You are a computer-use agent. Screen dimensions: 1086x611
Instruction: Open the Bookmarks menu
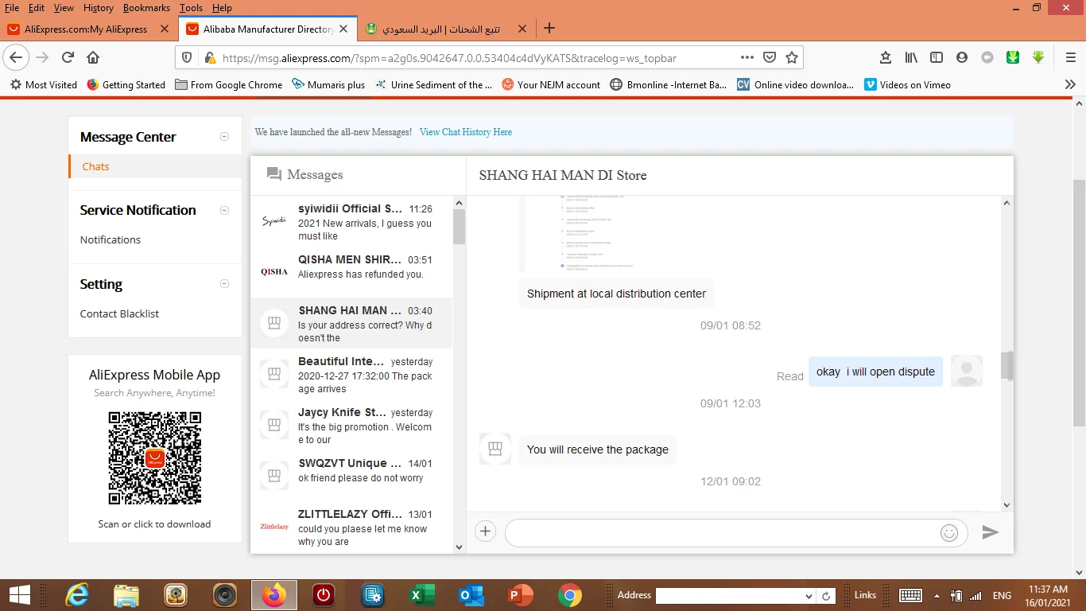point(146,7)
